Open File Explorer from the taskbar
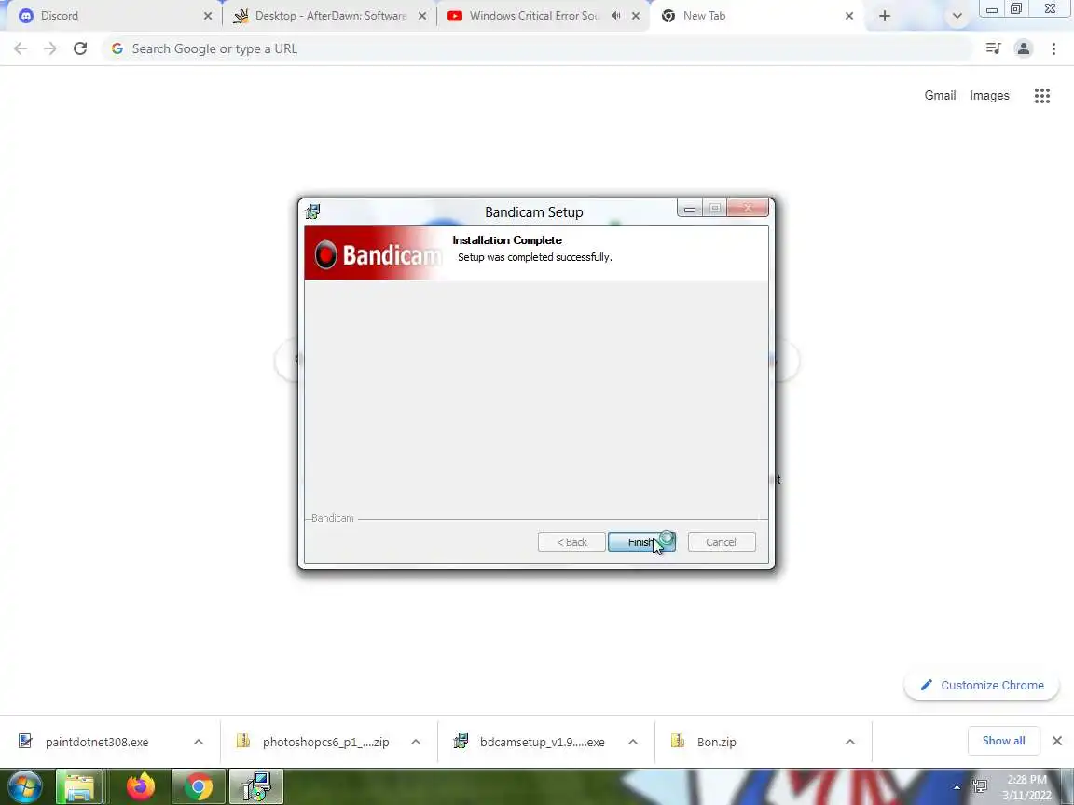 click(x=79, y=787)
